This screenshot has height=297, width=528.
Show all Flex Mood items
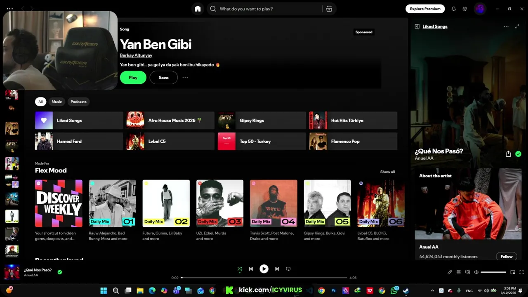(x=387, y=172)
